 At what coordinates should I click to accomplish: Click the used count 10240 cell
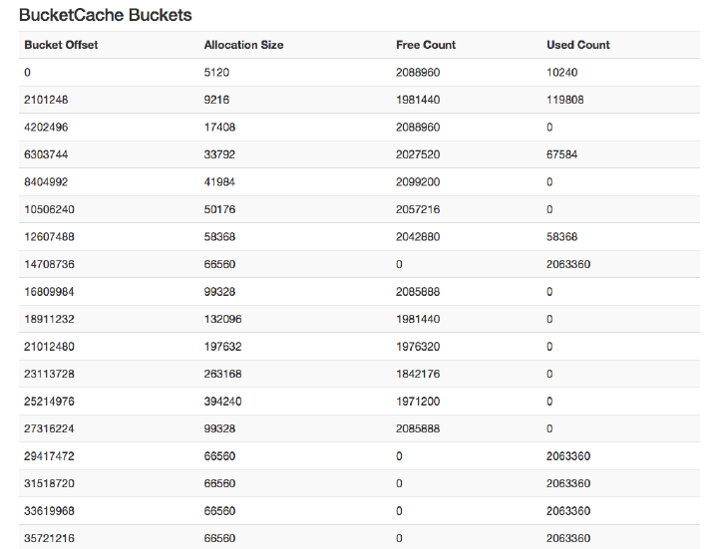pos(562,73)
